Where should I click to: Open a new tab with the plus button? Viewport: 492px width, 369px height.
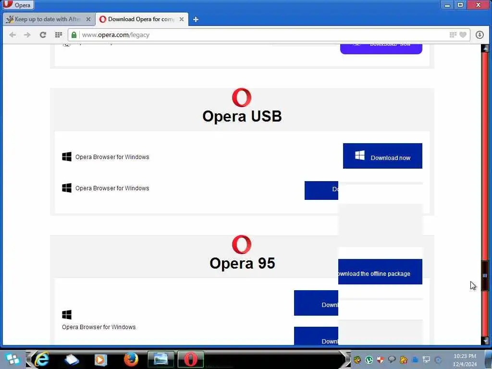196,19
